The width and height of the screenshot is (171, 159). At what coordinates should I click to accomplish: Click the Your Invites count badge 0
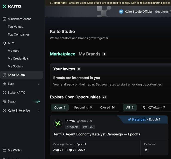79,69
